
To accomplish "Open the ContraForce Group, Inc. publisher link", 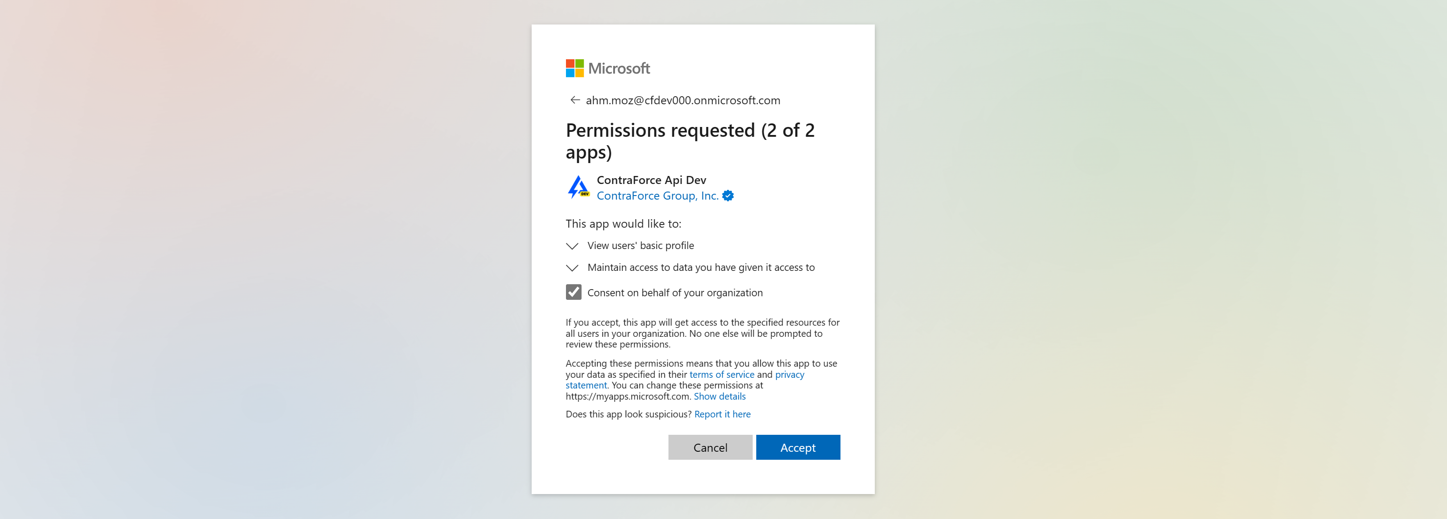I will click(657, 196).
